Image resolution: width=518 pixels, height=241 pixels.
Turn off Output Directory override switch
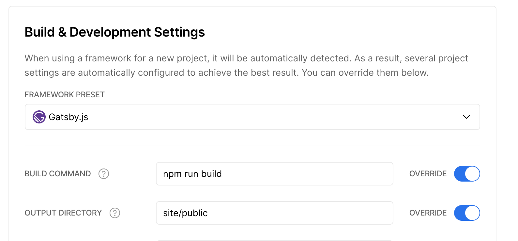[467, 213]
